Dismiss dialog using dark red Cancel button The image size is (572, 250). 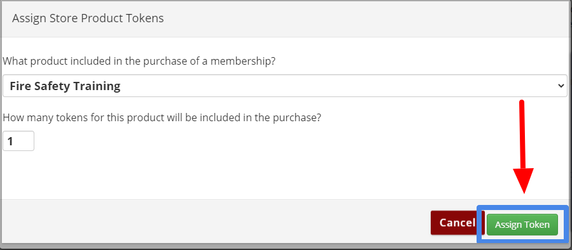(454, 223)
